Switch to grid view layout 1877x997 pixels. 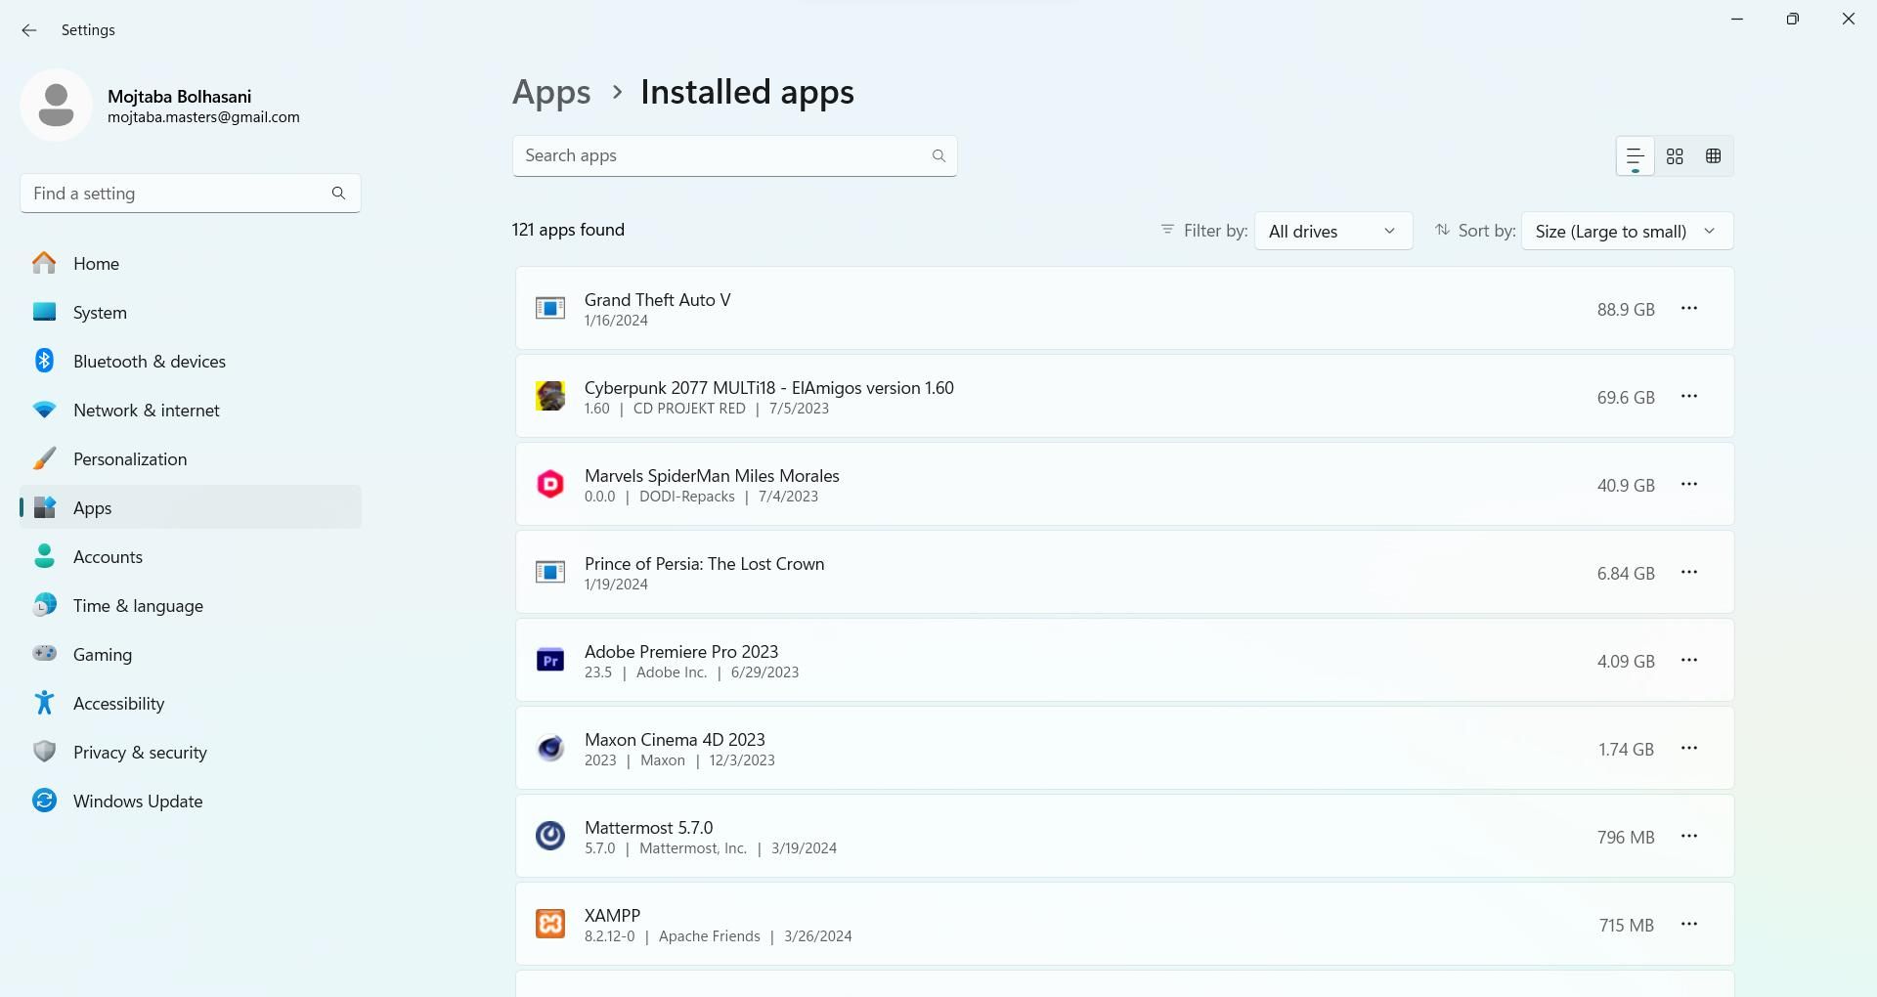pos(1675,156)
